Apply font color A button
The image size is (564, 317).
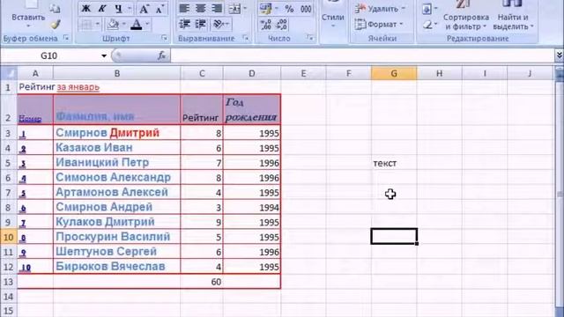pyautogui.click(x=137, y=25)
